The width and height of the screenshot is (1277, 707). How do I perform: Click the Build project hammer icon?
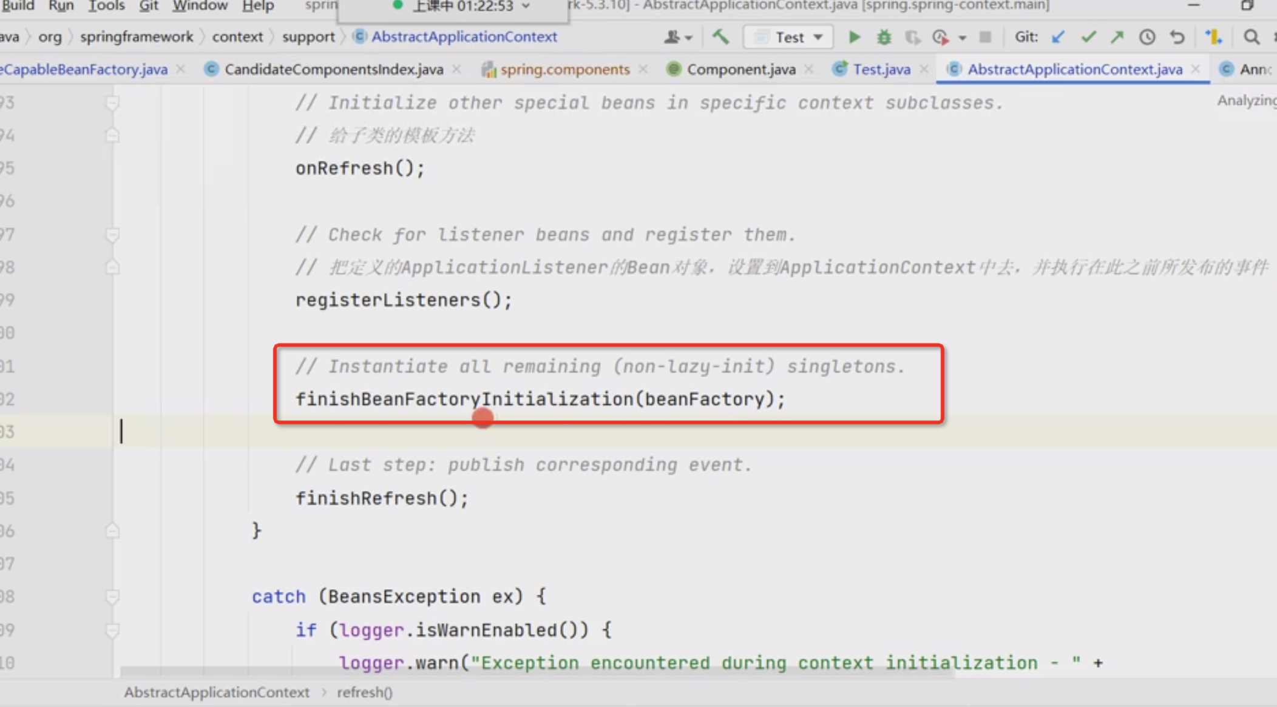(x=720, y=37)
